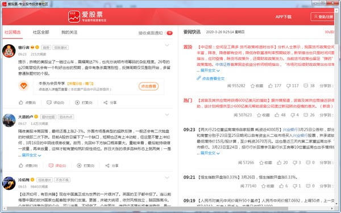Viewport: 341px width, 213px height.
Task: Open the 我的关注 tab
Action: coord(69,32)
